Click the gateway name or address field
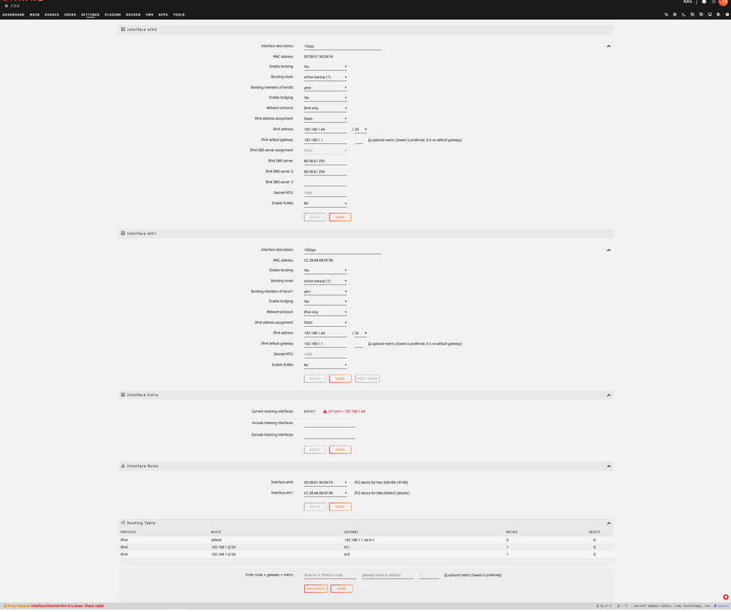731x612 pixels. (x=387, y=575)
